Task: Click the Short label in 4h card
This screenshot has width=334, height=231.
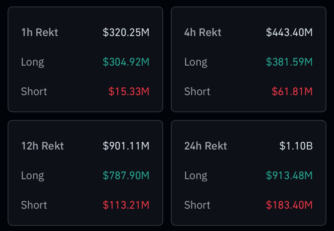Action: pyautogui.click(x=197, y=91)
